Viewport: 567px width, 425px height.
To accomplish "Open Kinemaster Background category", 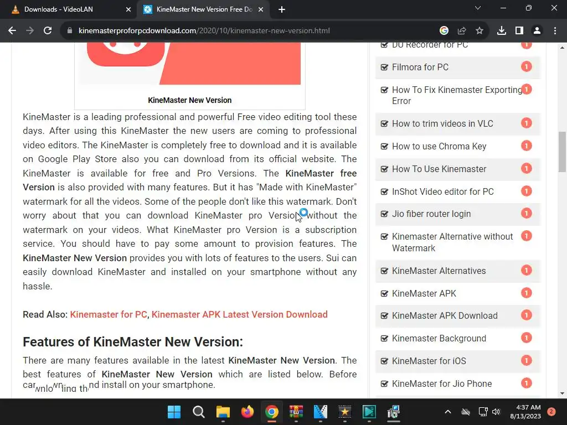I will click(x=439, y=339).
